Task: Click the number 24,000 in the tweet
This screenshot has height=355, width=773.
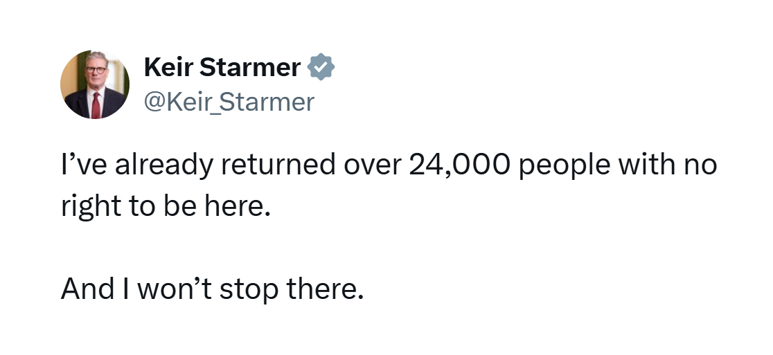Action: (459, 165)
